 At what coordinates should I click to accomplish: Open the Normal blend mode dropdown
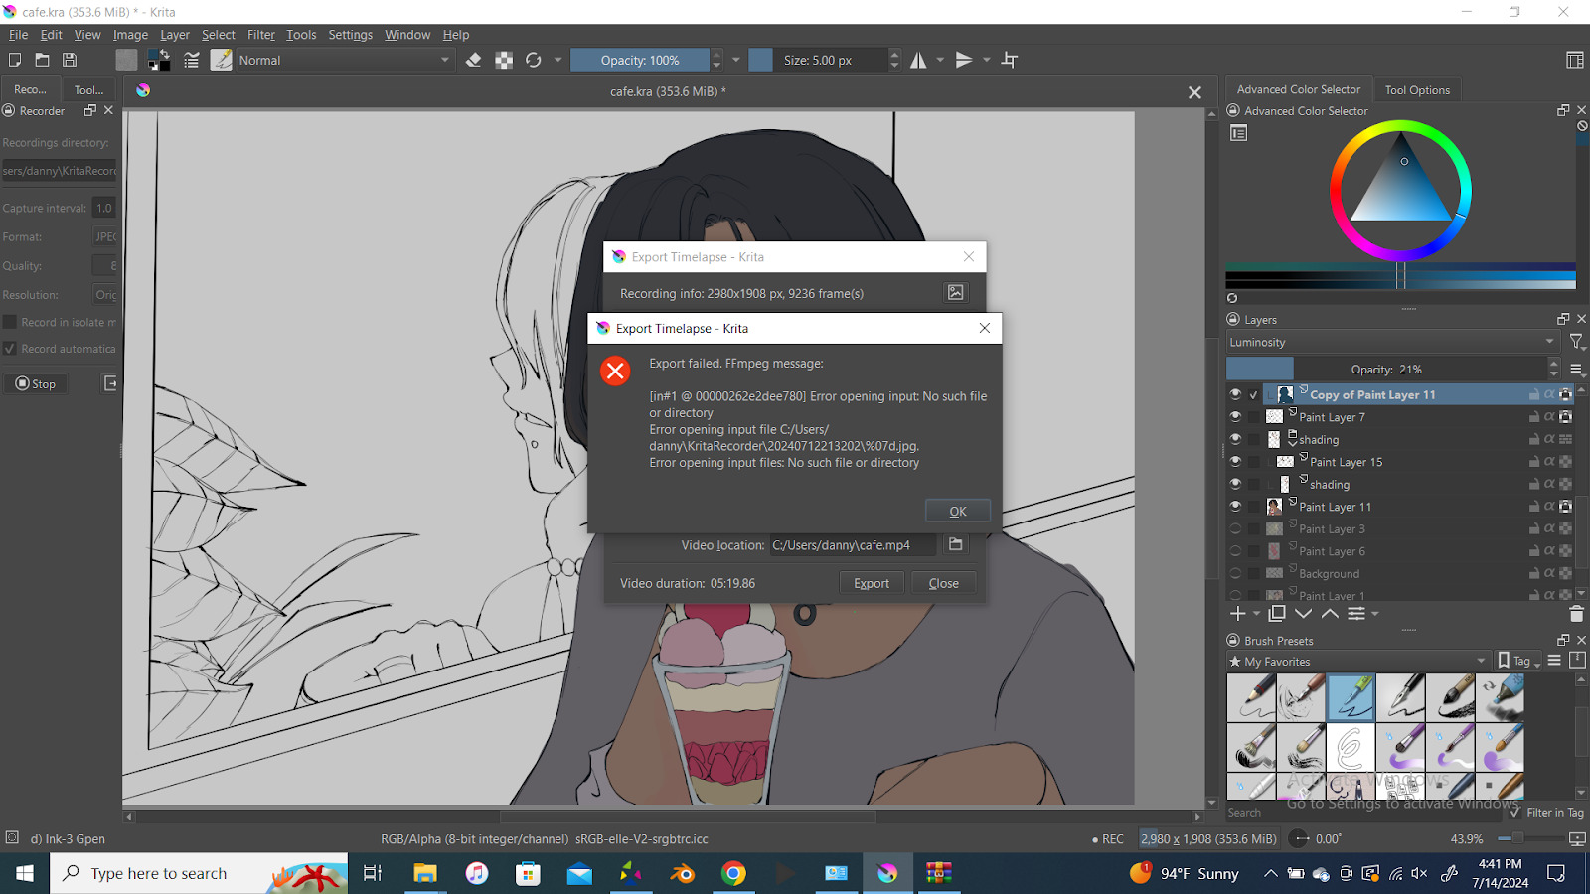point(343,61)
